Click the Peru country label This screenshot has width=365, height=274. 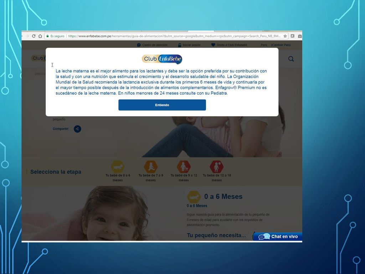[x=264, y=45]
